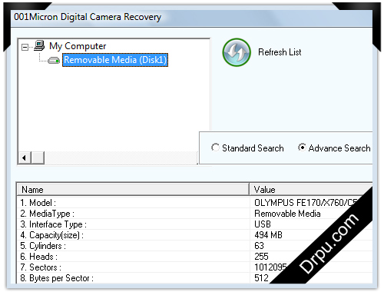
Task: Click the horizontal scrollbar thumb in tree panel
Action: [38, 158]
